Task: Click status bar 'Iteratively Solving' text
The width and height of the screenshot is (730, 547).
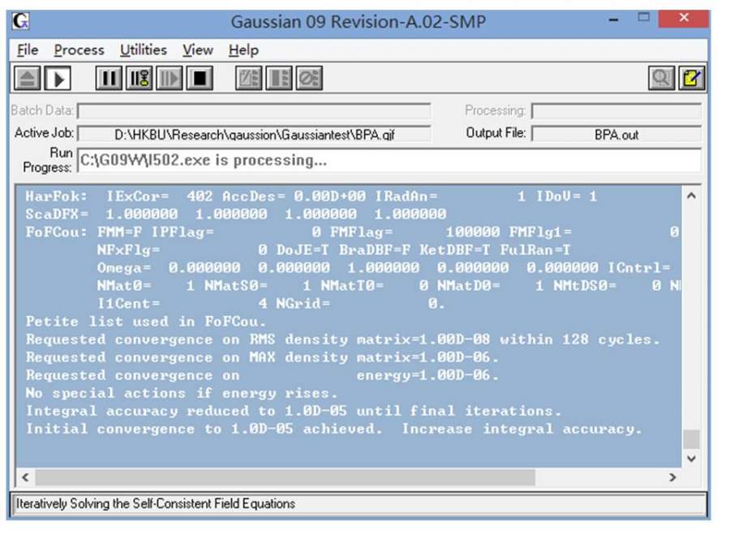Action: point(156,503)
